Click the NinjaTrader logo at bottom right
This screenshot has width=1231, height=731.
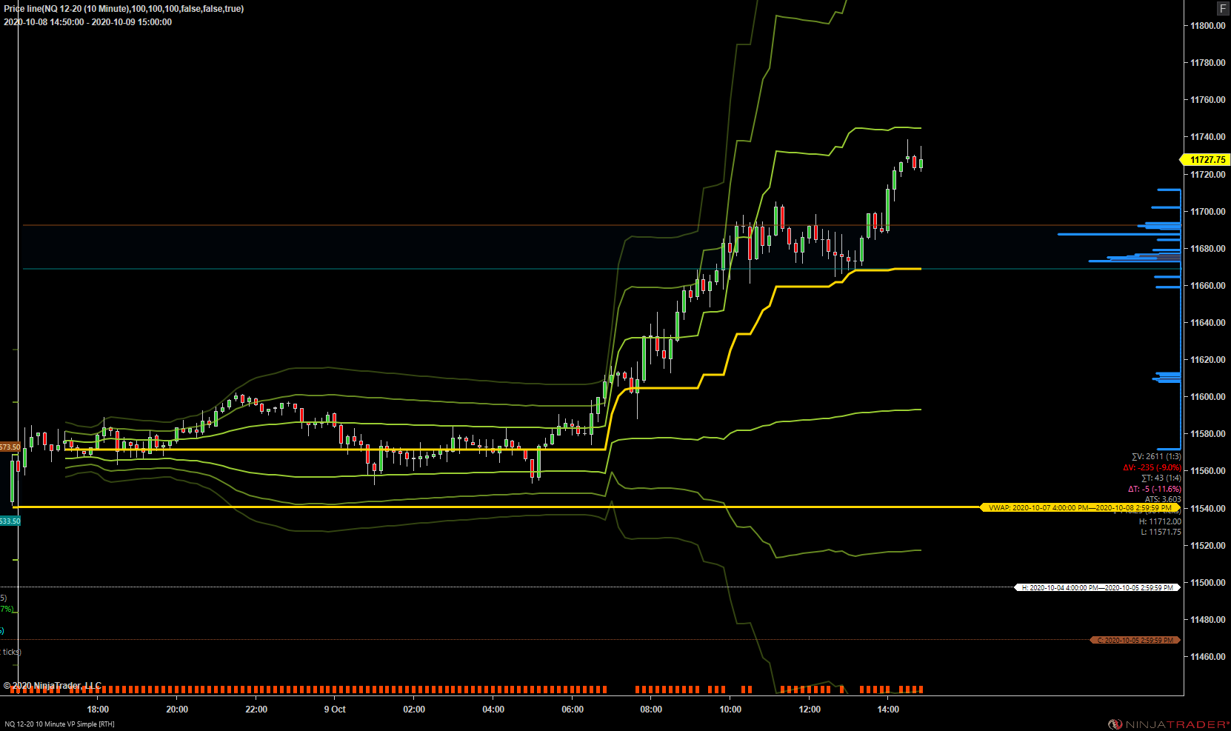pyautogui.click(x=1169, y=724)
